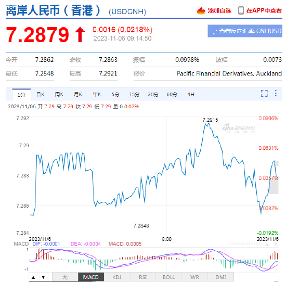
Task: Expand the chart to fullscreen
Action: [x=264, y=93]
